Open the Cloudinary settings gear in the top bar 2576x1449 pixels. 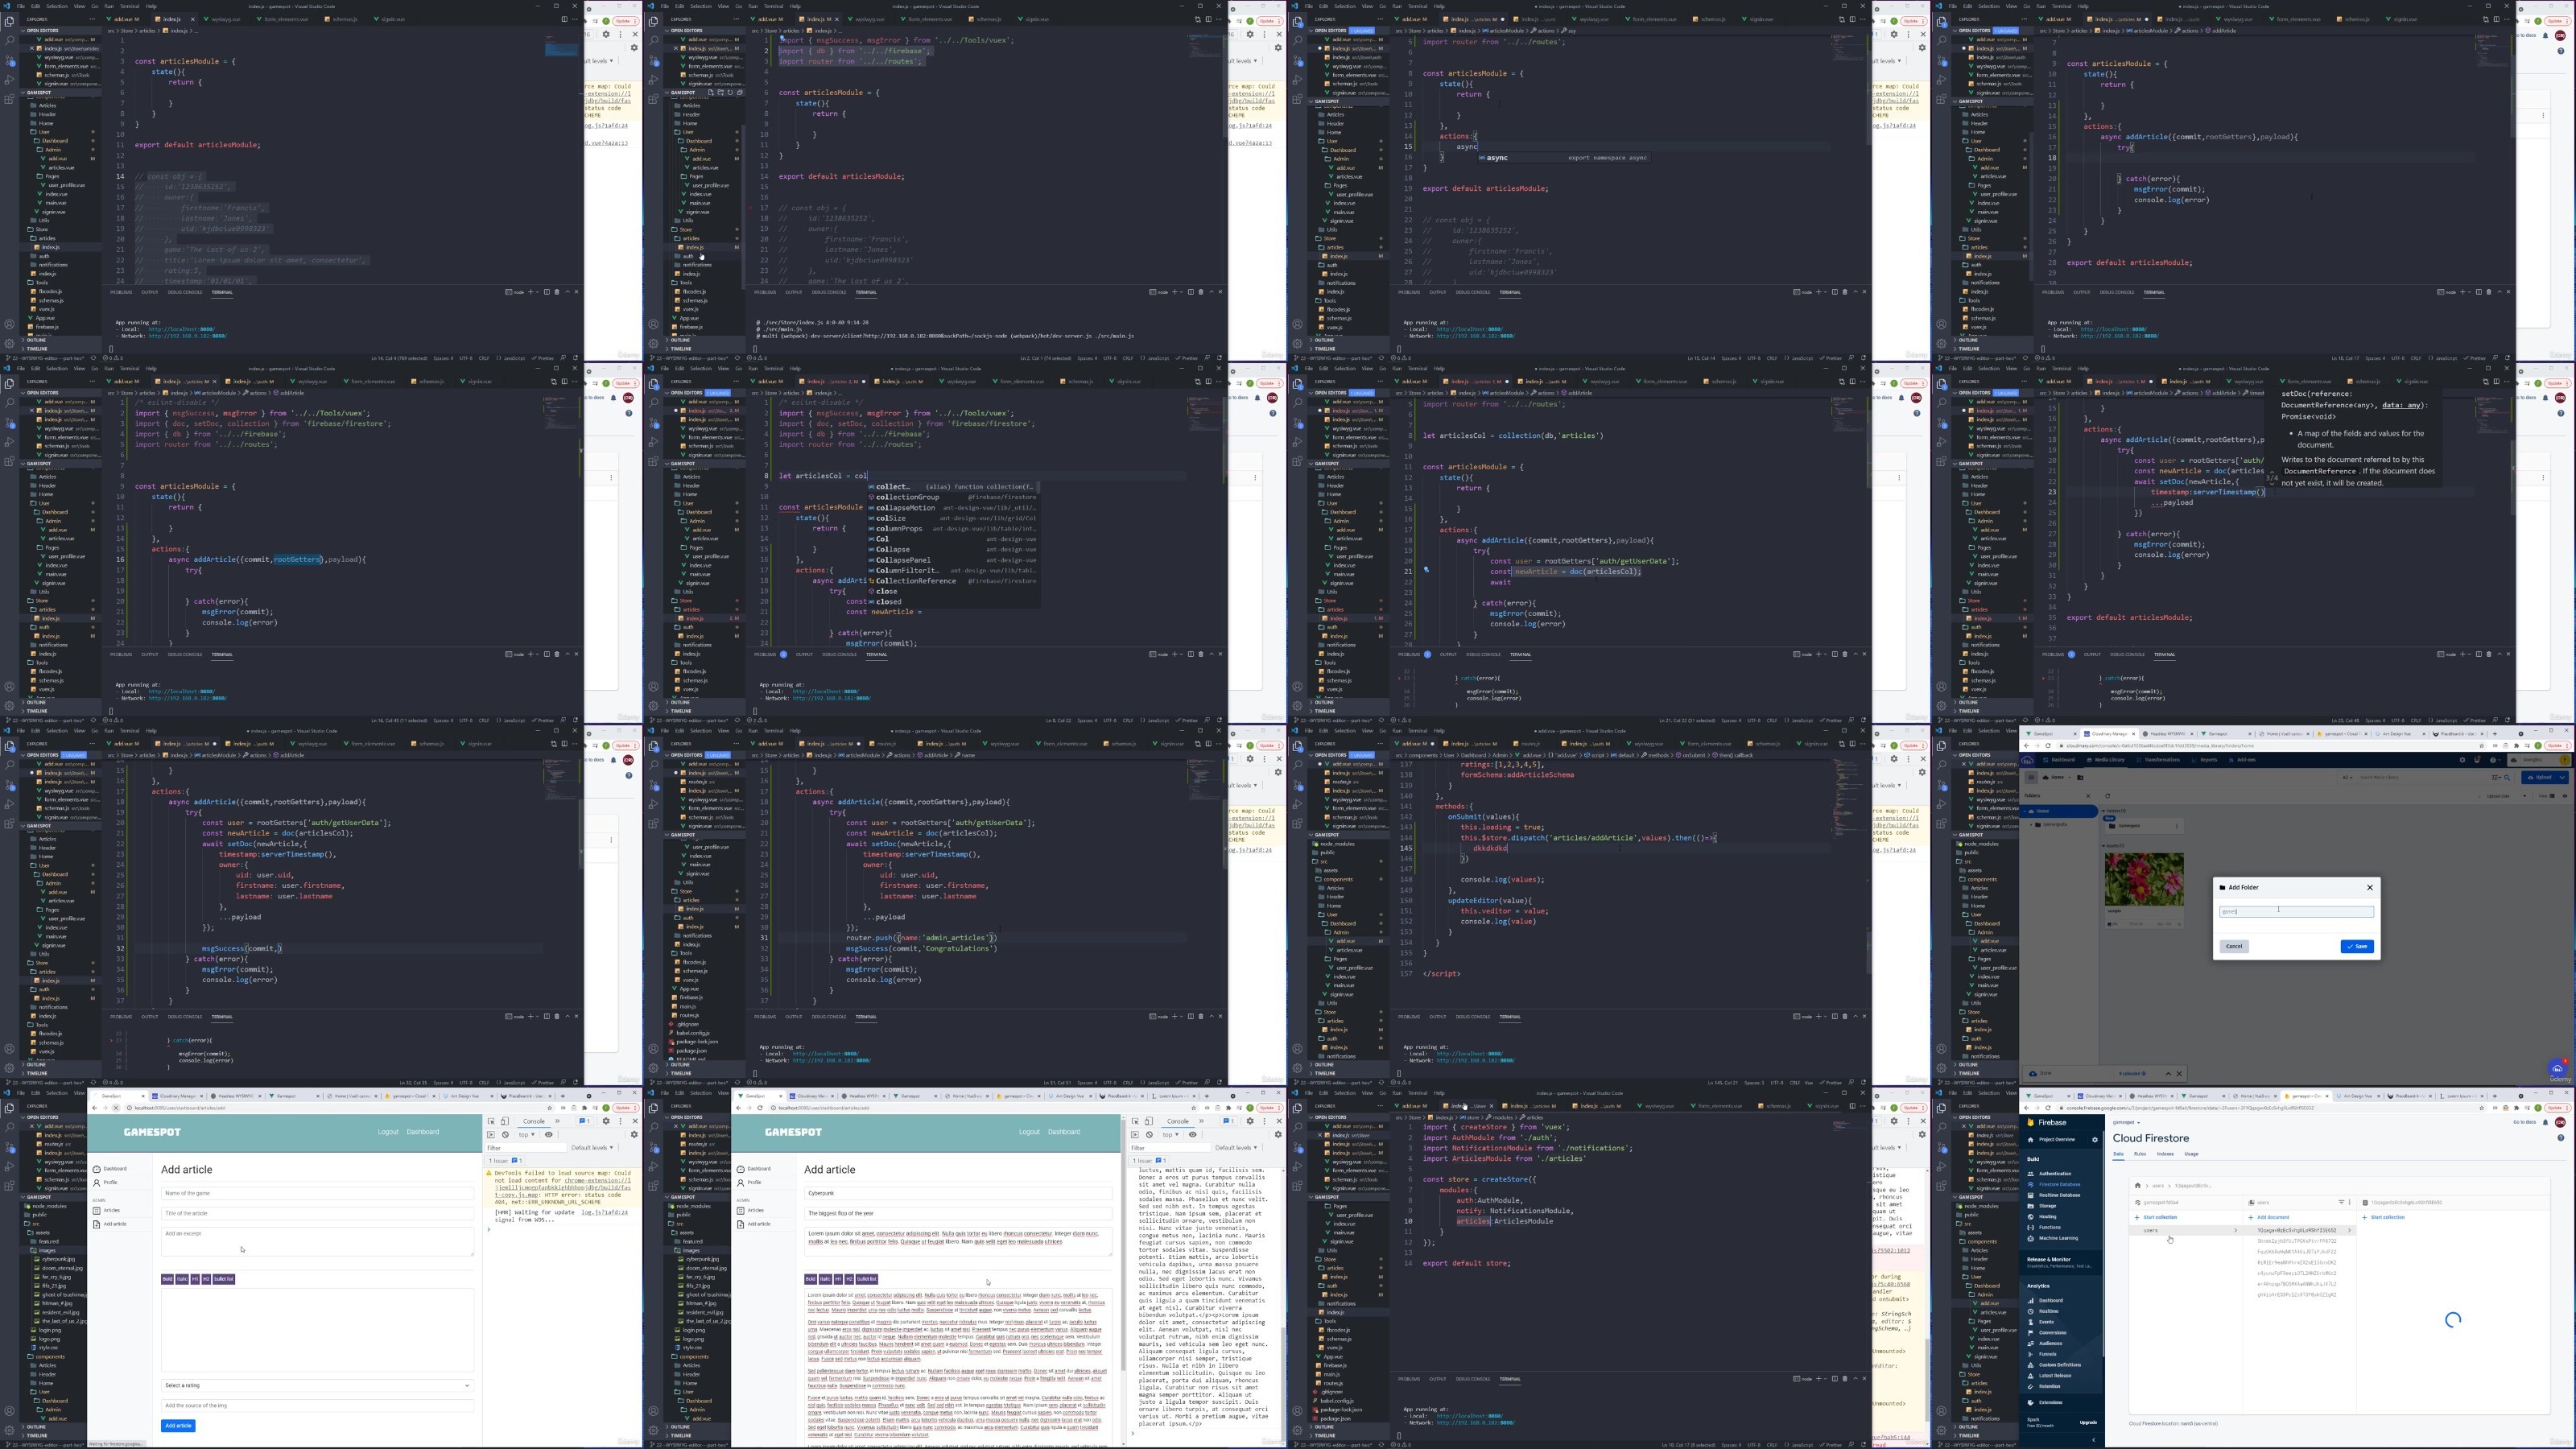tap(2462, 760)
